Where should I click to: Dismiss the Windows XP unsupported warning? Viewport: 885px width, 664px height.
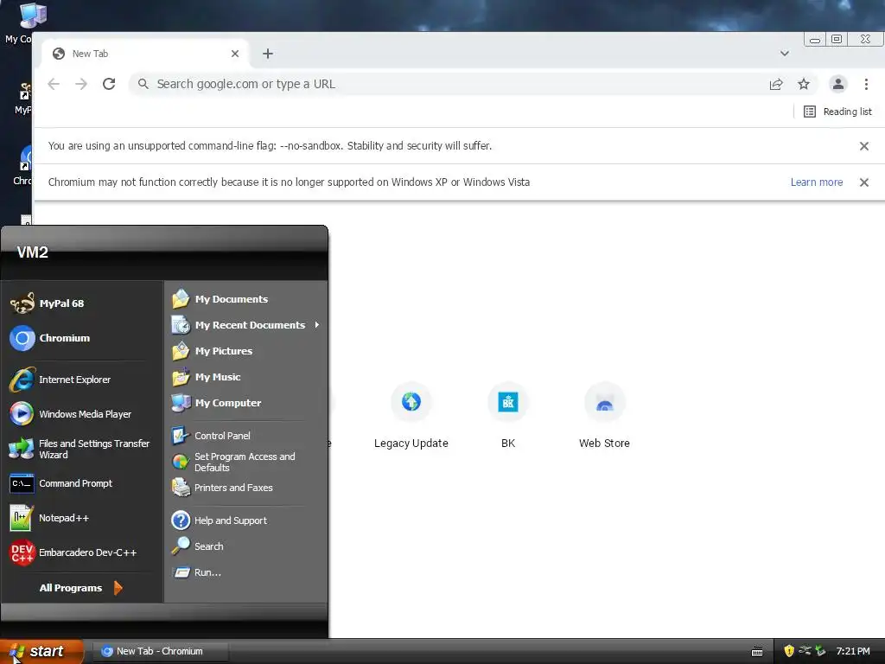point(863,182)
